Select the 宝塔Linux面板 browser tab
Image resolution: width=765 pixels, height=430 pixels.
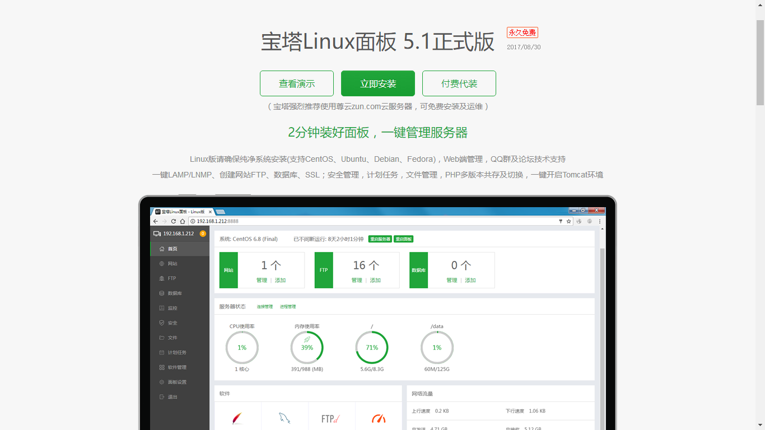tap(182, 212)
